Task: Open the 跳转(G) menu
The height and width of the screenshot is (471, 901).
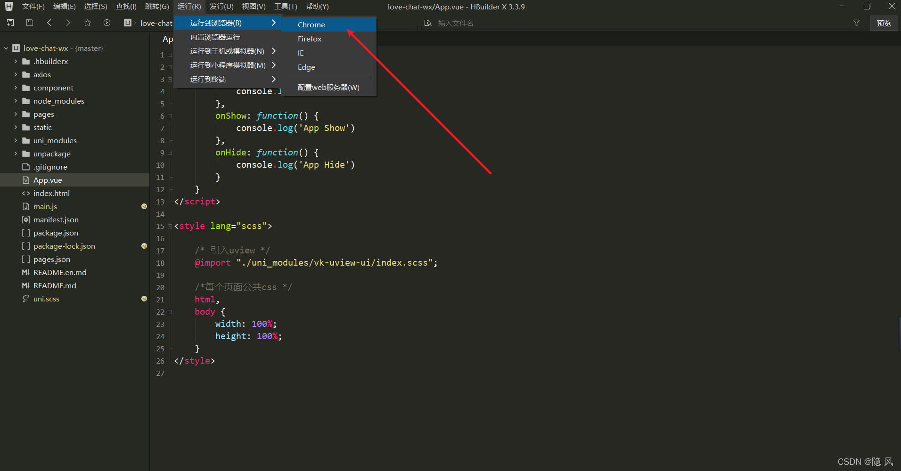Action: click(157, 7)
